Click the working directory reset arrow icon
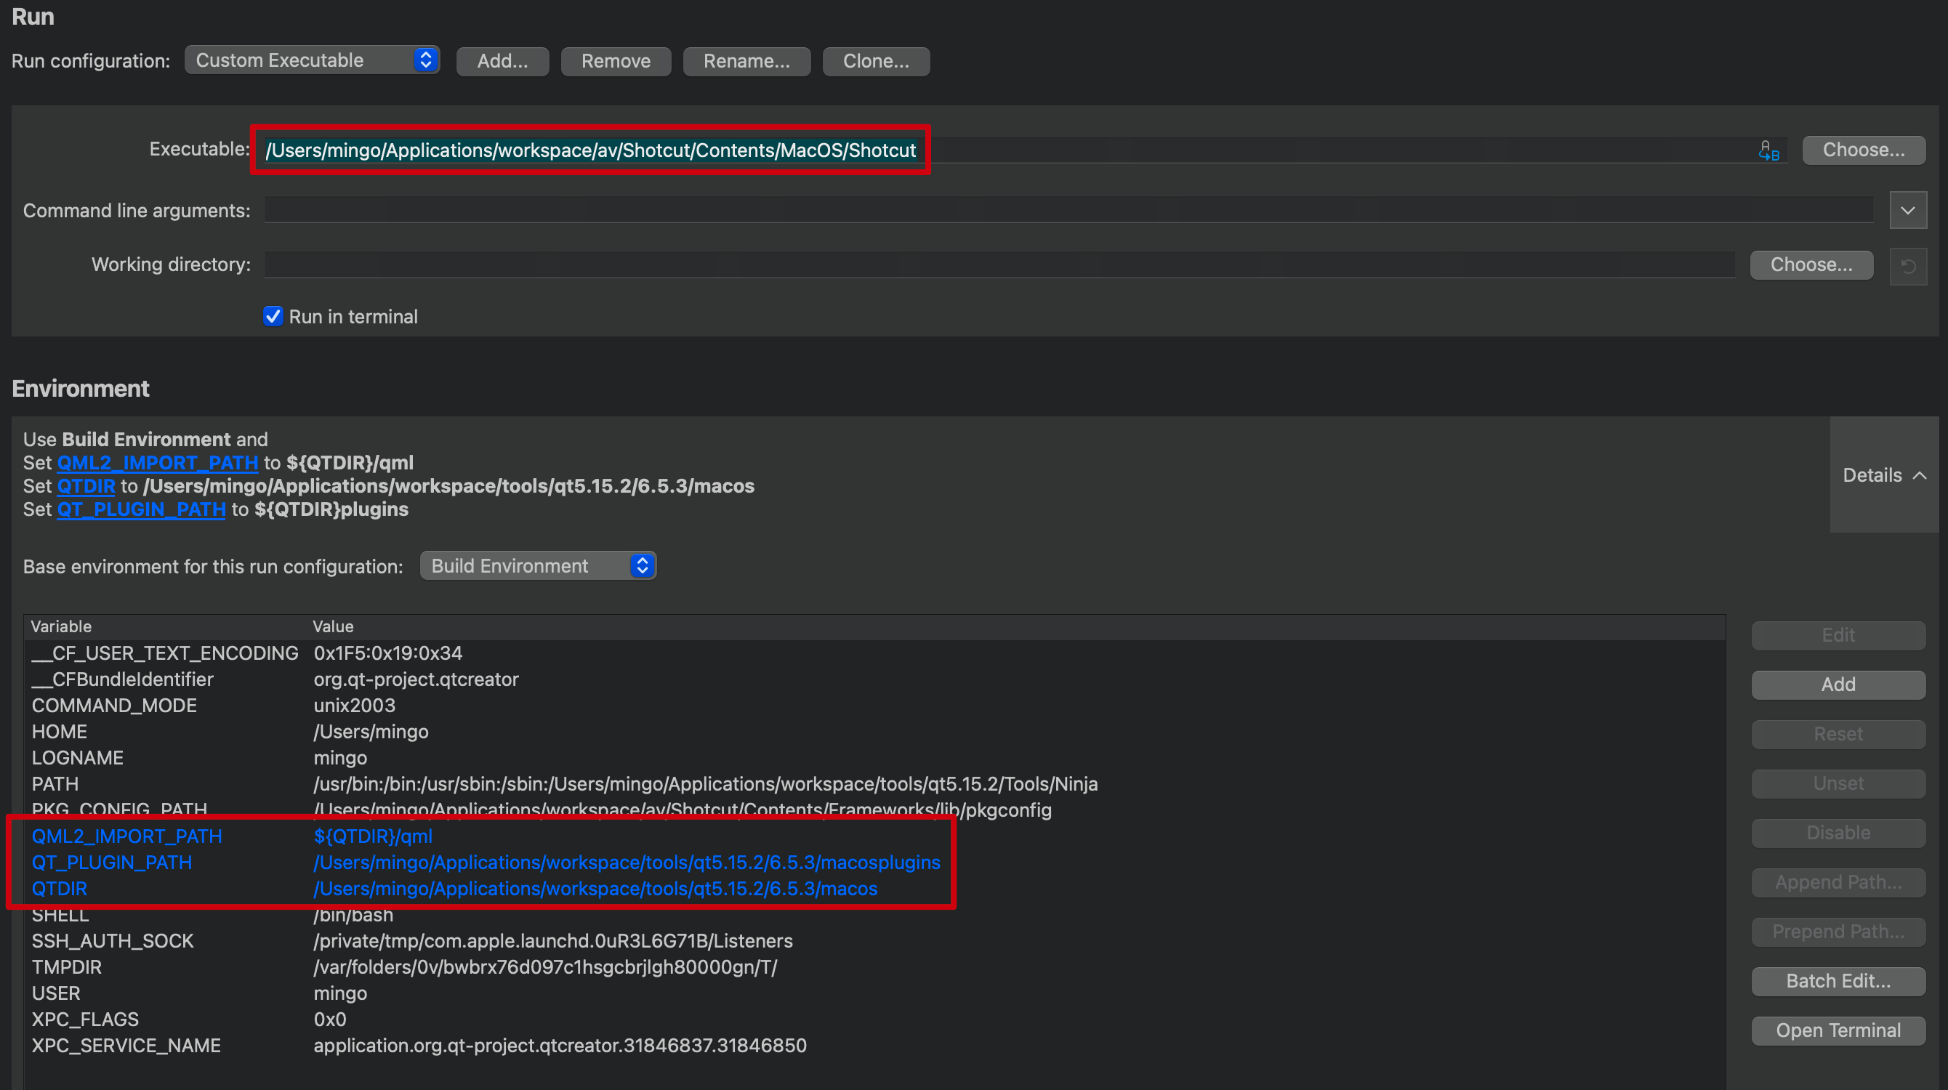The width and height of the screenshot is (1948, 1090). 1907,266
